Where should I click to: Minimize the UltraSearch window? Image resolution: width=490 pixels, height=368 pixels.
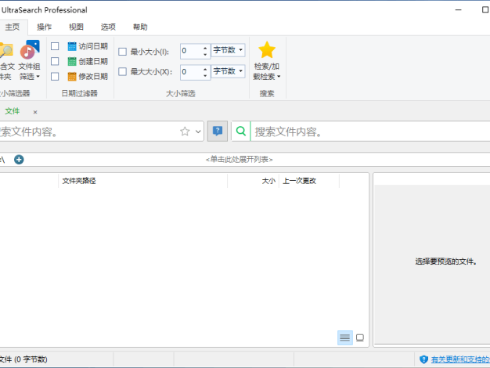[458, 9]
